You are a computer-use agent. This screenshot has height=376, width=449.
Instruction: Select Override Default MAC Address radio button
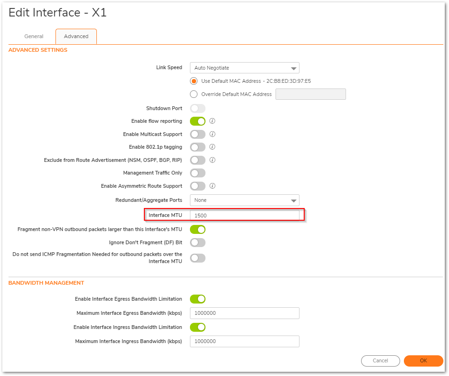[194, 94]
